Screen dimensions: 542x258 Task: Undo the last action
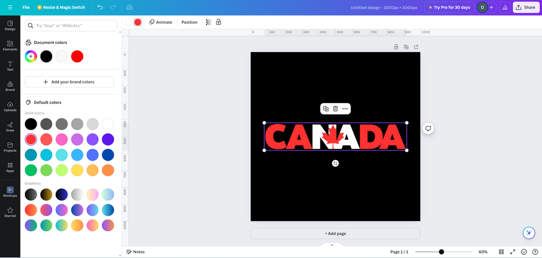tap(100, 7)
